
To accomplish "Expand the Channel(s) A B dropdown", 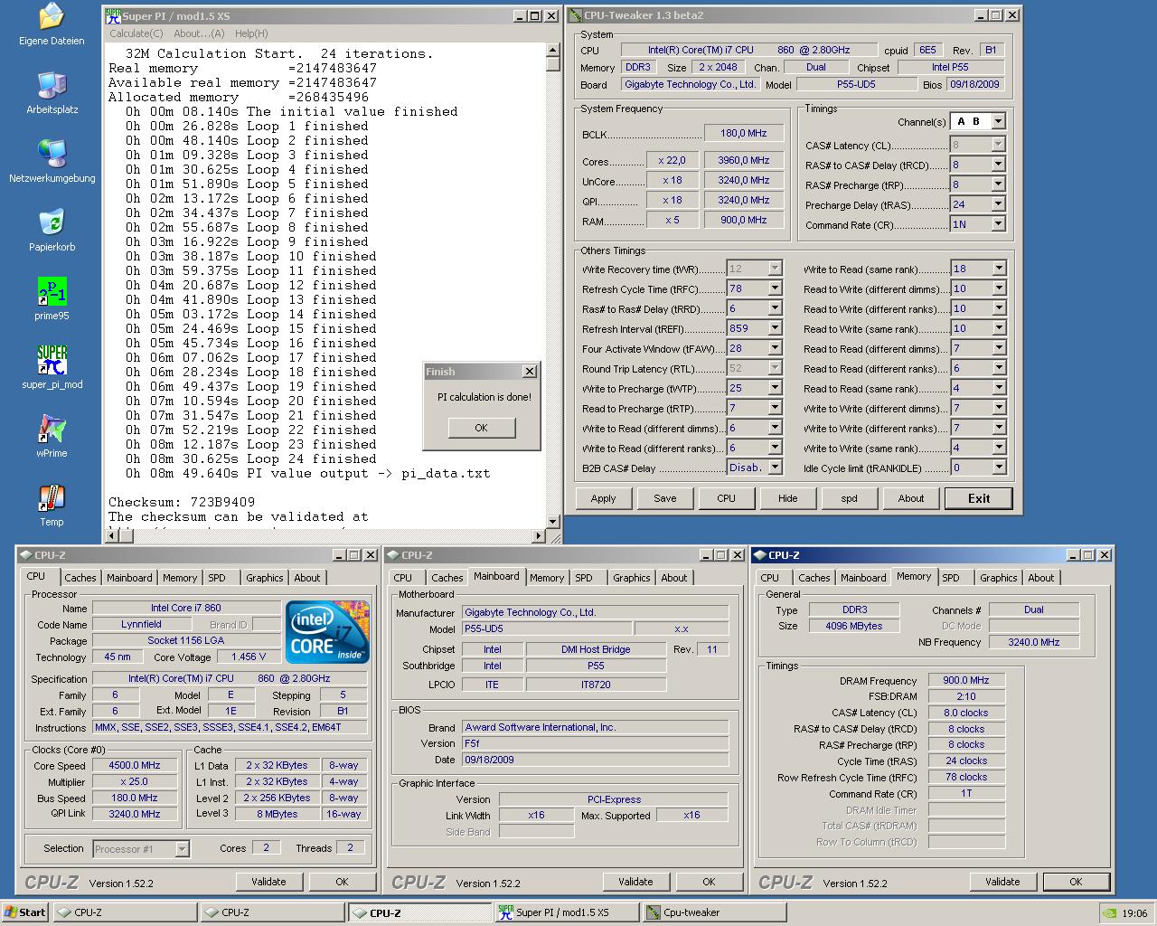I will point(998,121).
